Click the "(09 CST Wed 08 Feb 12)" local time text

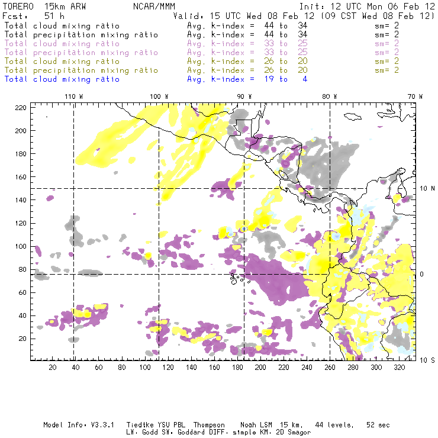pyautogui.click(x=378, y=15)
